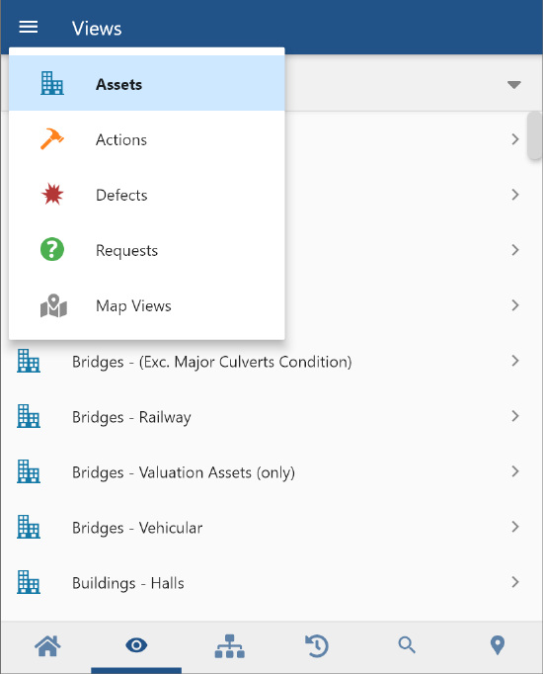Expand chevron for Bridges - Railway

[x=515, y=416]
